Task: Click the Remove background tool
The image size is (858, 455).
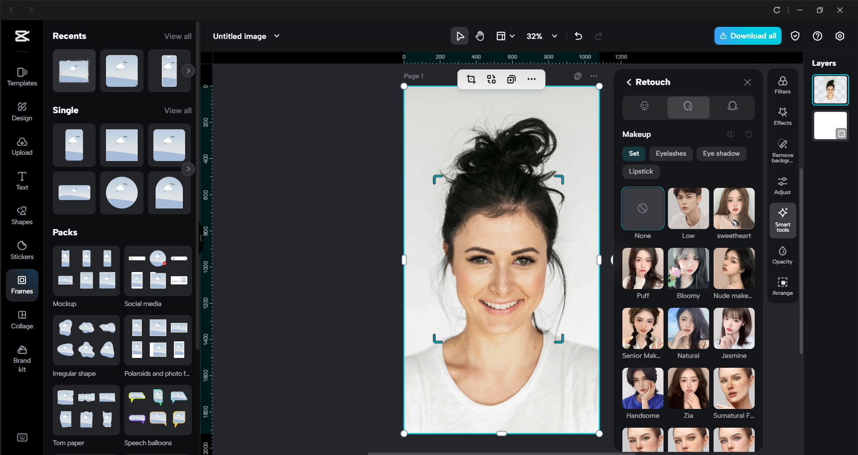Action: coord(782,150)
